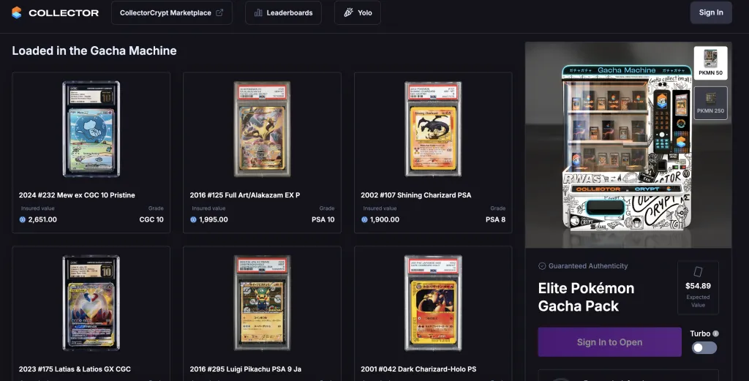Screen dimensions: 749x381
Task: Click the Yolo party popper icon
Action: click(349, 13)
